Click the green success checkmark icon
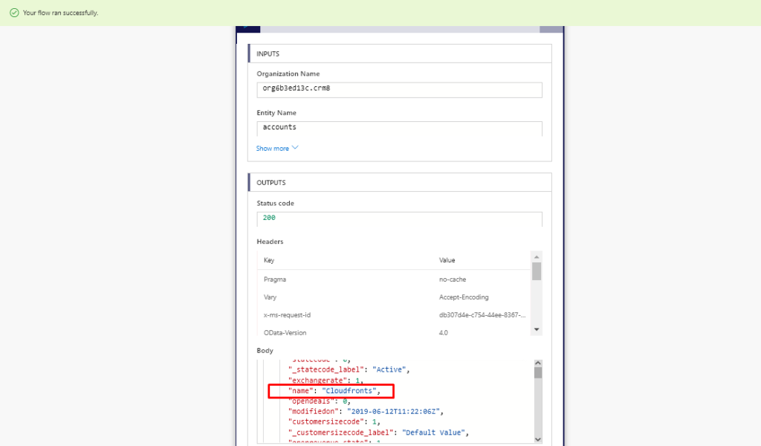The height and width of the screenshot is (446, 761). pyautogui.click(x=14, y=13)
